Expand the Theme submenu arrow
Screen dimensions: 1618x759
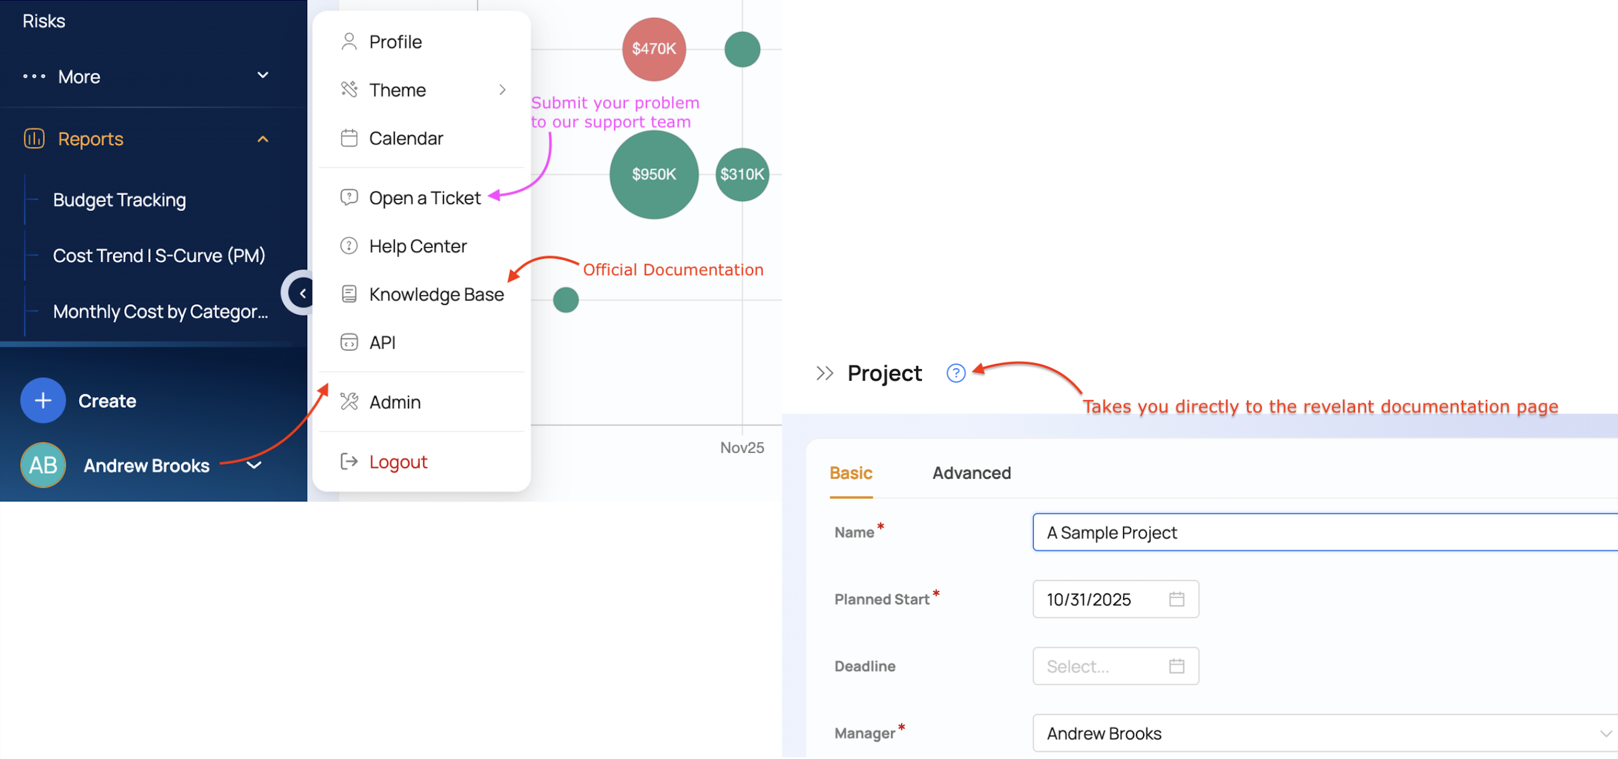point(502,90)
